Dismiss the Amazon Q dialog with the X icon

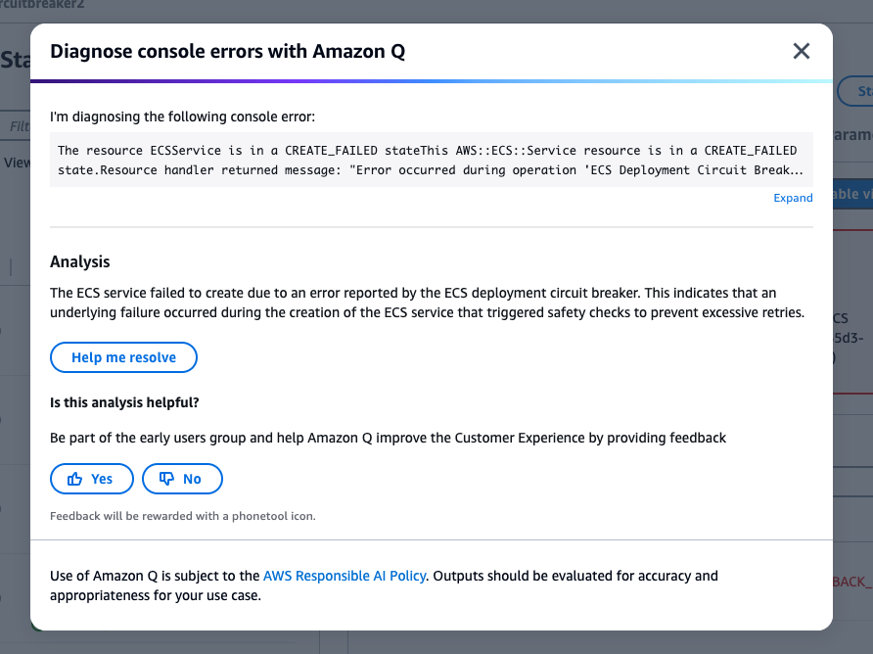[802, 51]
